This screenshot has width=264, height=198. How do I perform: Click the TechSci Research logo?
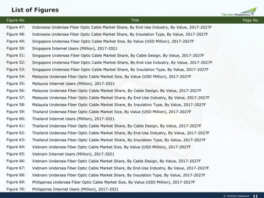click(239, 12)
